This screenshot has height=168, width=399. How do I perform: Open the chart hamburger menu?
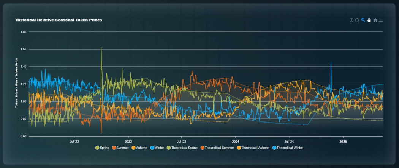pyautogui.click(x=381, y=20)
